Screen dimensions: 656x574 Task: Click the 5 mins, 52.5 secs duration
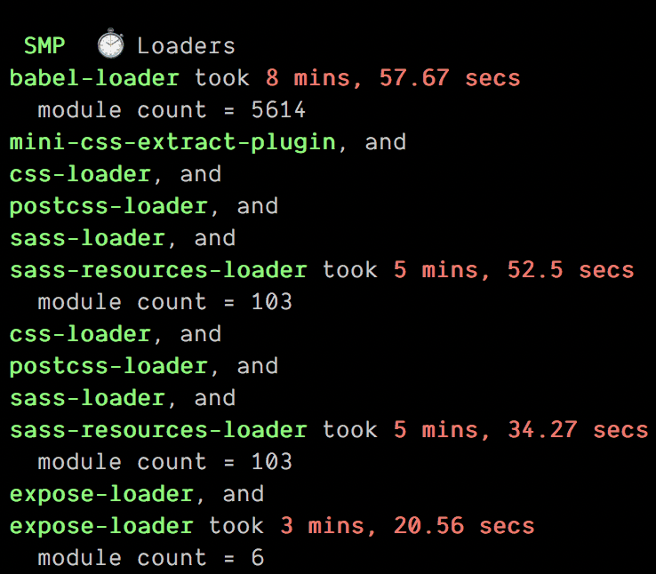[514, 270]
